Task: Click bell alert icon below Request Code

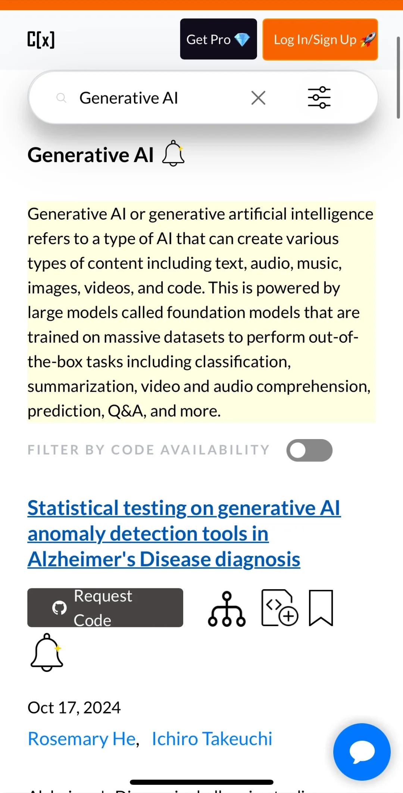Action: [x=47, y=652]
